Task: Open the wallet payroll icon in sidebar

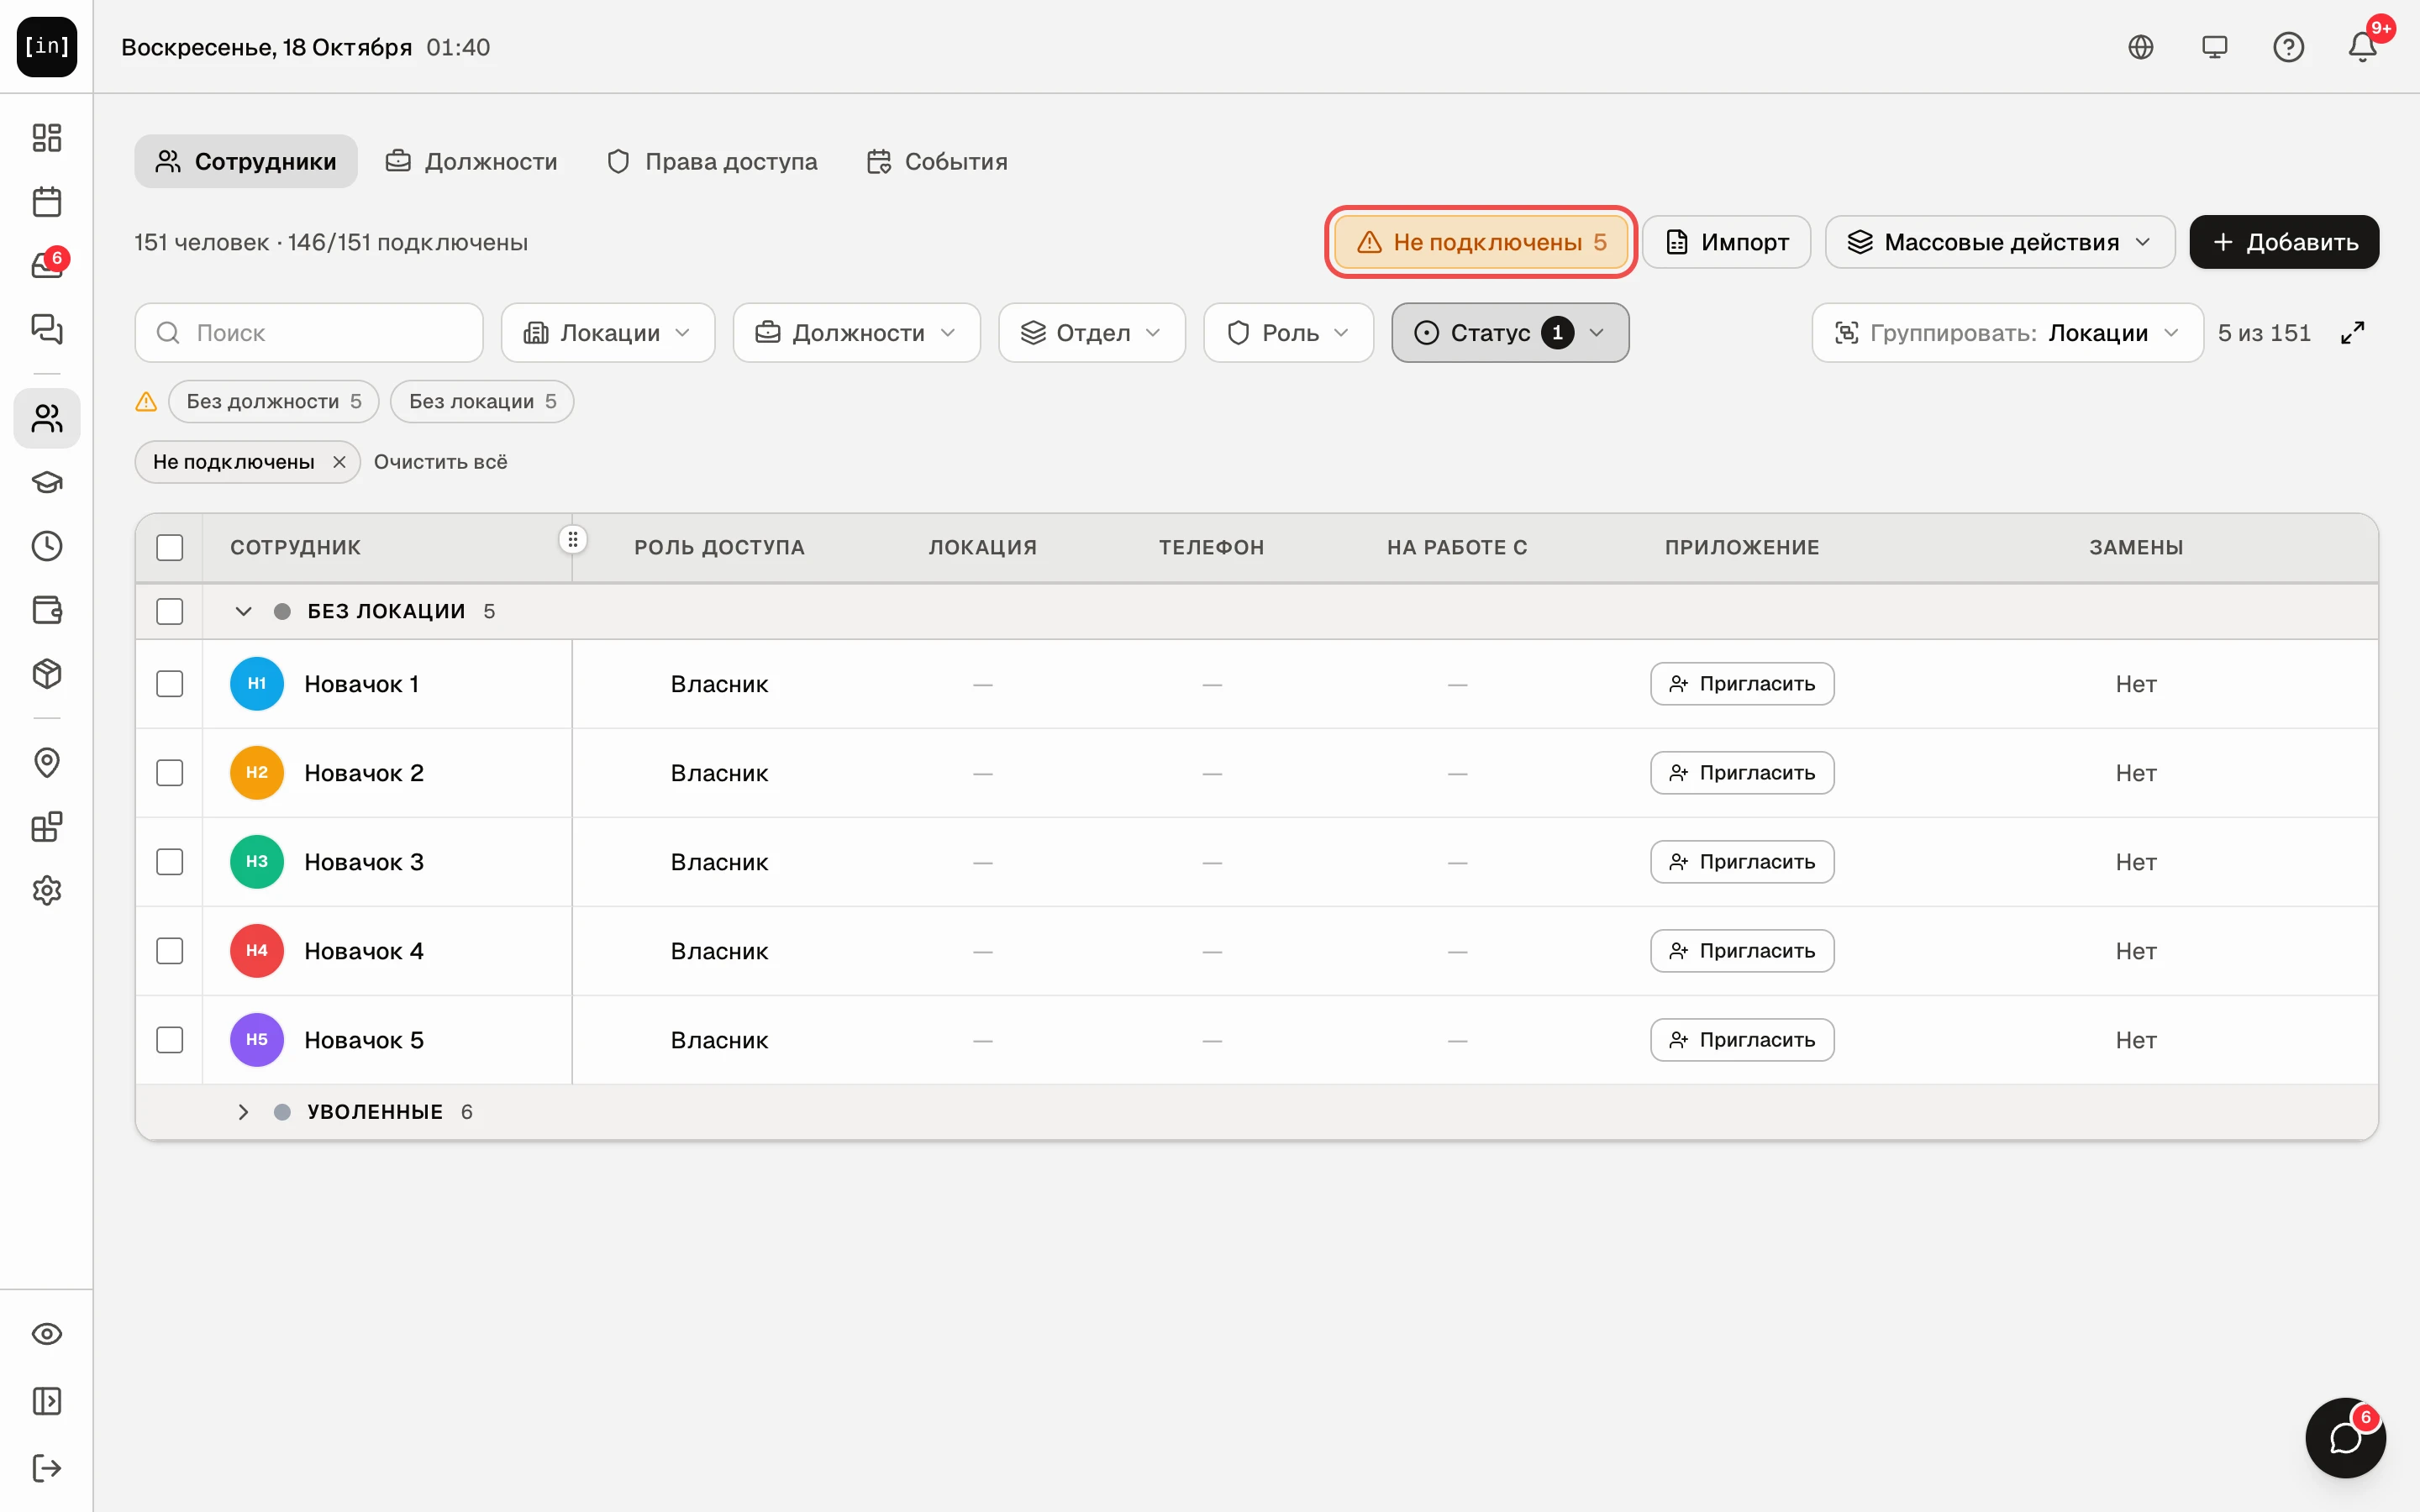Action: point(46,610)
